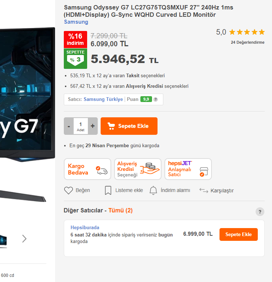The height and width of the screenshot is (282, 272).
Task: Show all other sellers via Tümü (2)
Action: click(x=120, y=210)
